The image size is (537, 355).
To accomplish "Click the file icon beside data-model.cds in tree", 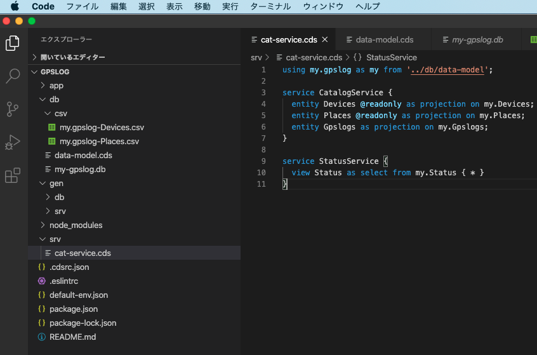I will [x=48, y=155].
